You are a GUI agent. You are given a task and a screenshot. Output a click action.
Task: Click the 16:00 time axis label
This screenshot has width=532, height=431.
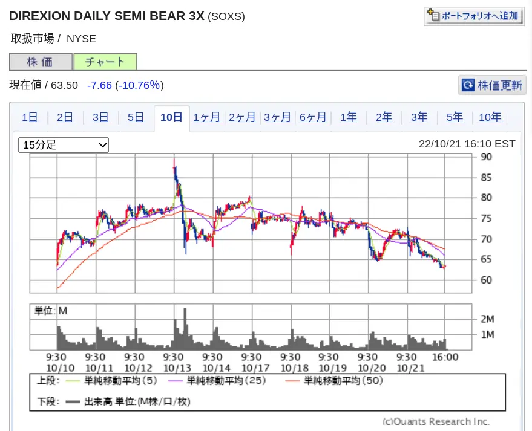click(445, 357)
